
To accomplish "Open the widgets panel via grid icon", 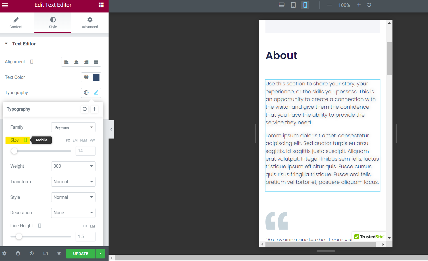I will click(101, 5).
